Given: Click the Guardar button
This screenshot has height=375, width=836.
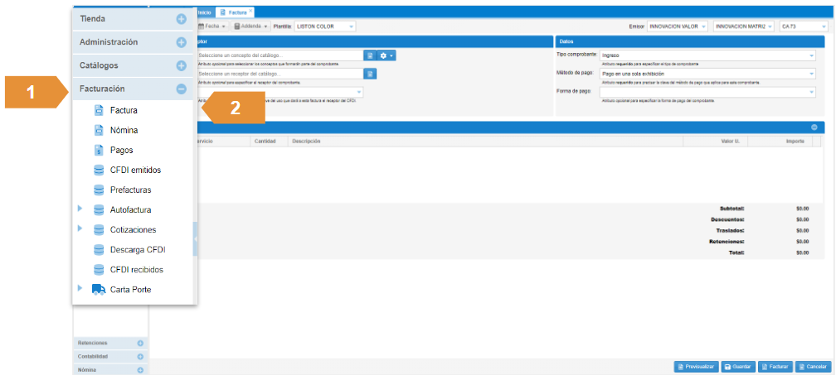Looking at the screenshot, I should (737, 366).
